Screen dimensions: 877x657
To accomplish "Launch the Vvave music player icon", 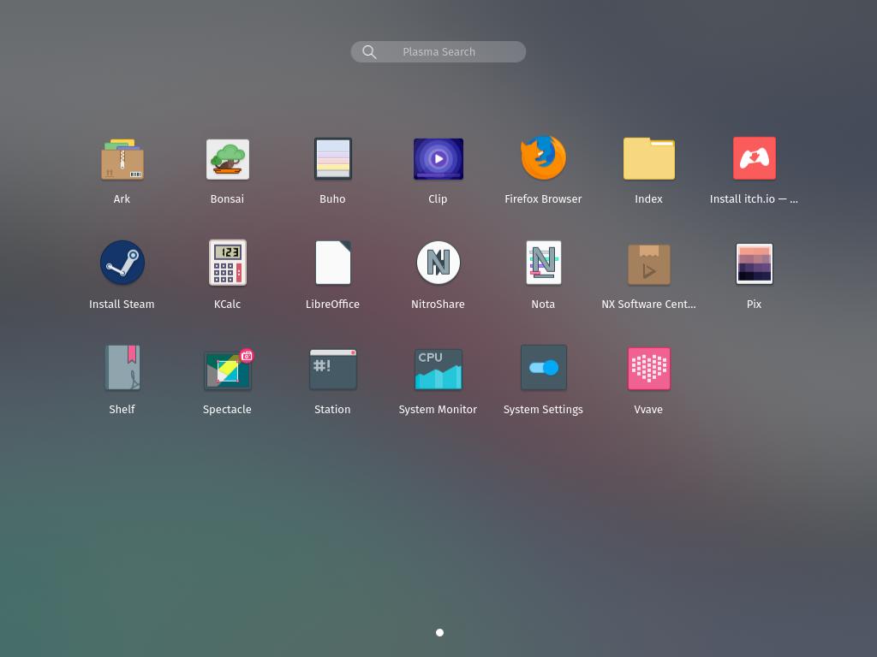I will tap(649, 368).
